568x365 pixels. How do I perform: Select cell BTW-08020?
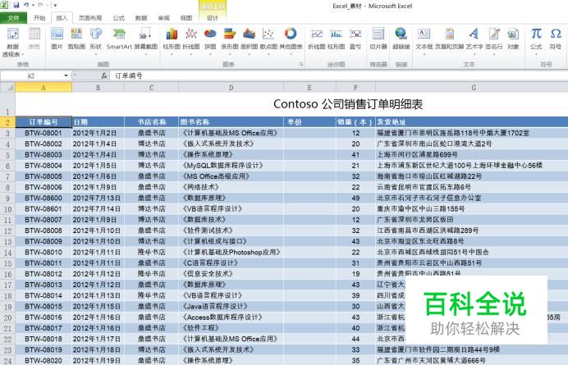point(44,360)
